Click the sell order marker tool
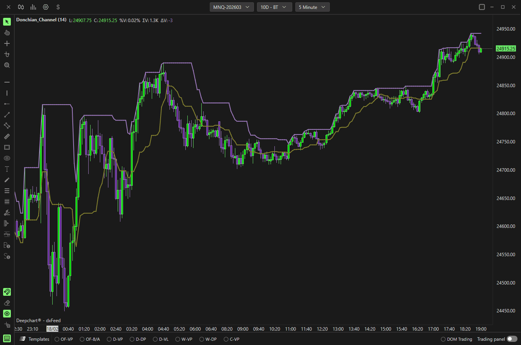The width and height of the screenshot is (521, 345). tap(7, 256)
